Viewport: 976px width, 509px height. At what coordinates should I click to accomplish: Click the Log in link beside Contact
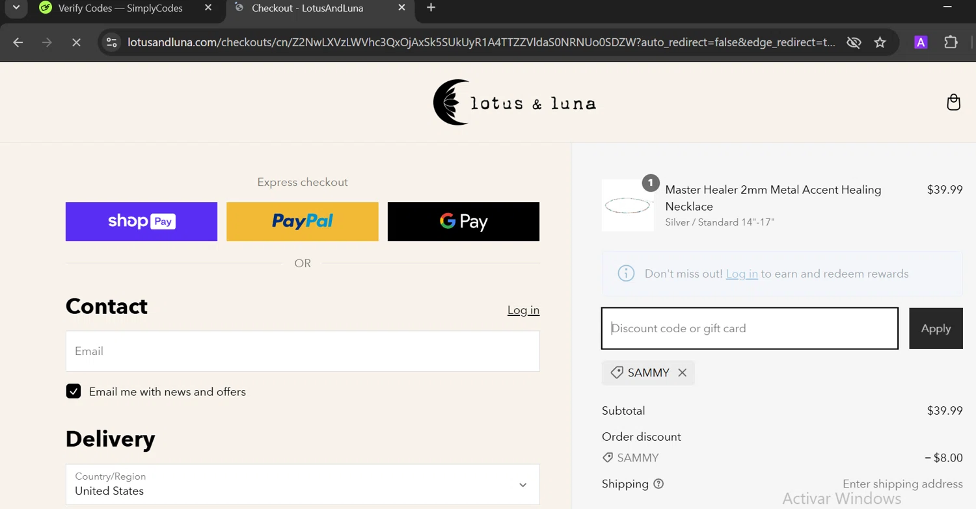tap(523, 310)
